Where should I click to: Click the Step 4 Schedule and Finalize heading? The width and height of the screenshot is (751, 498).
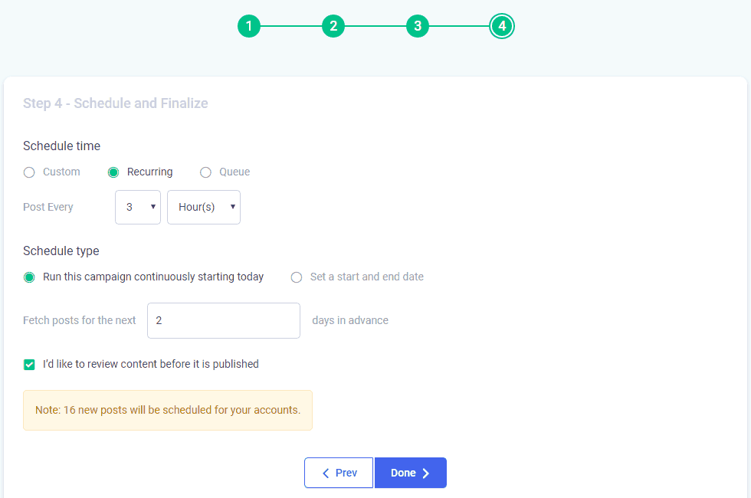(116, 103)
